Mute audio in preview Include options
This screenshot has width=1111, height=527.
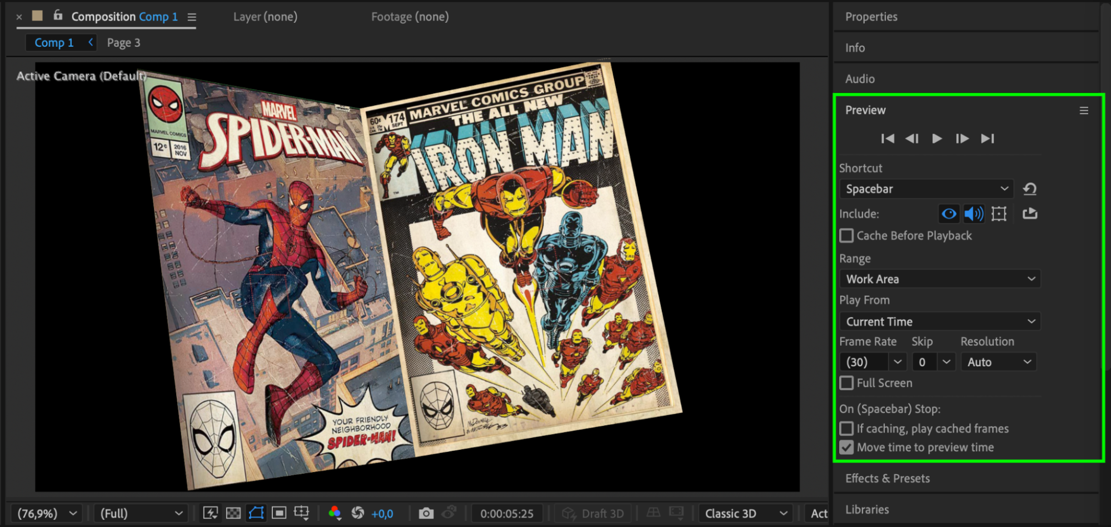tap(973, 213)
